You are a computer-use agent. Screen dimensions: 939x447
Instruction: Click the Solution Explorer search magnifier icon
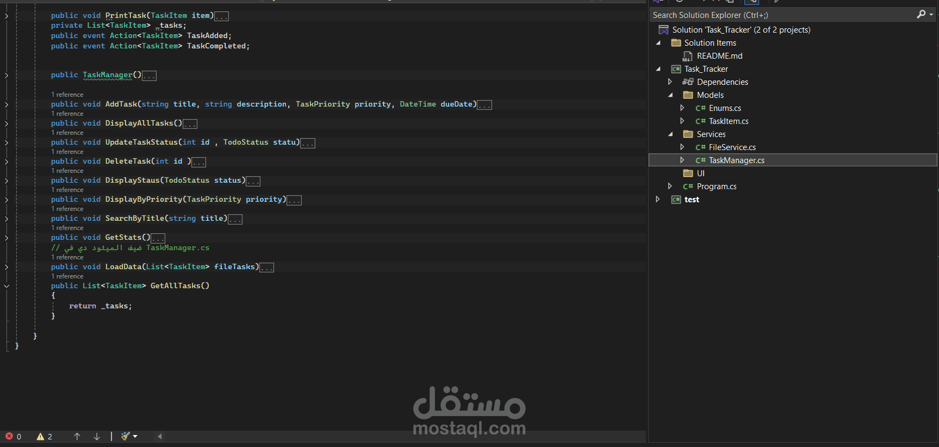tap(921, 15)
